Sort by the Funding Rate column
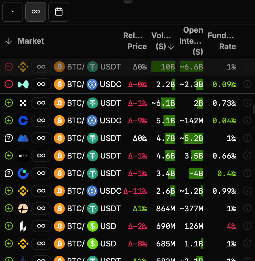The width and height of the screenshot is (255, 261). click(222, 41)
